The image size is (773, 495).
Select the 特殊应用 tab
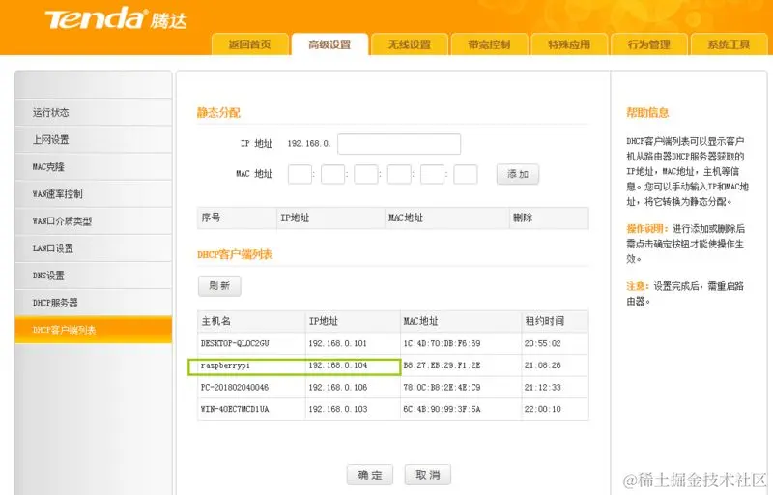pos(569,44)
